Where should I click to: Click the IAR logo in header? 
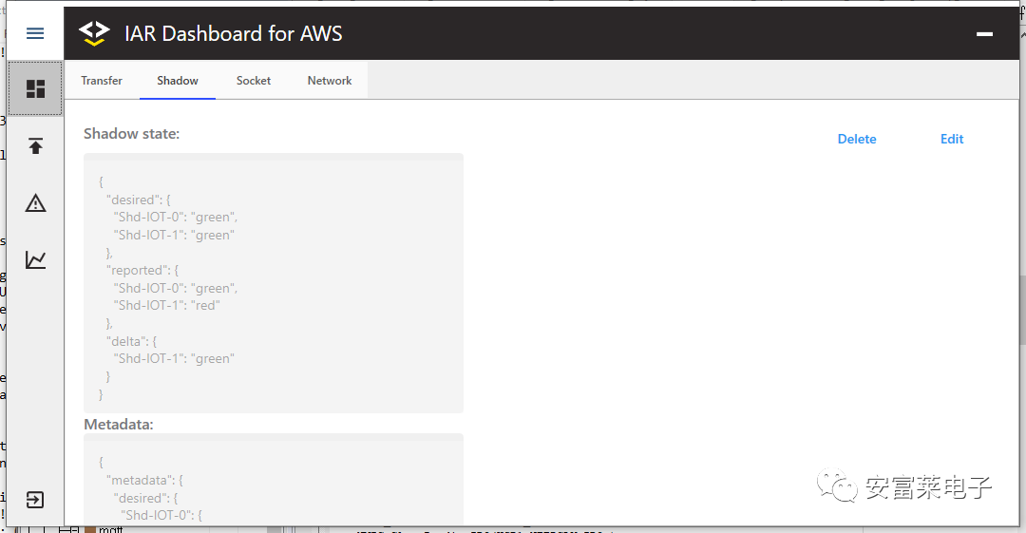(94, 33)
